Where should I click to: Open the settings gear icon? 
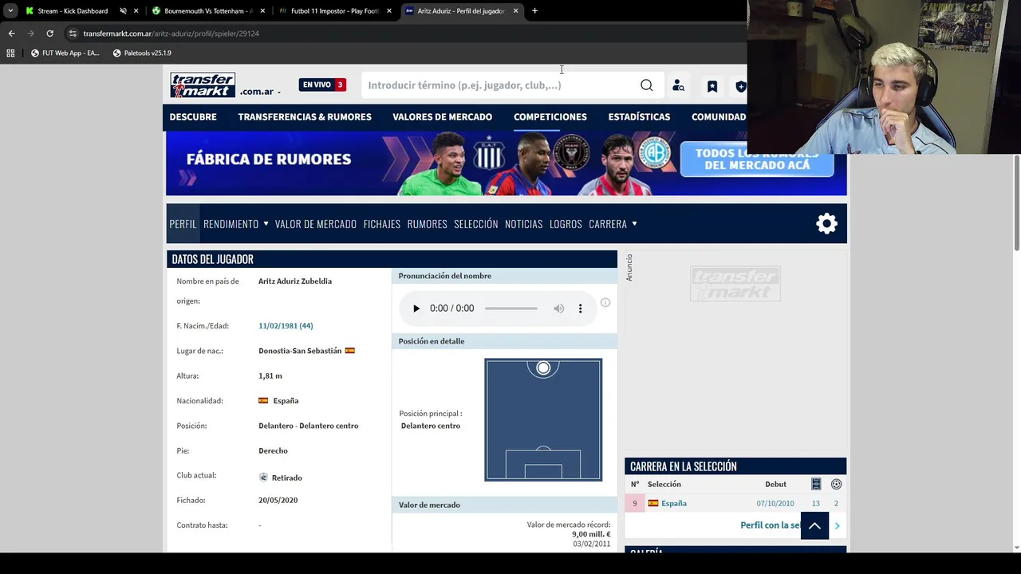(827, 224)
